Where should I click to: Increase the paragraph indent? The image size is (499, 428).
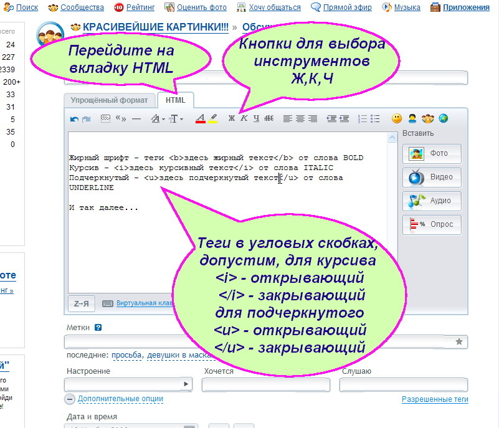coord(344,119)
